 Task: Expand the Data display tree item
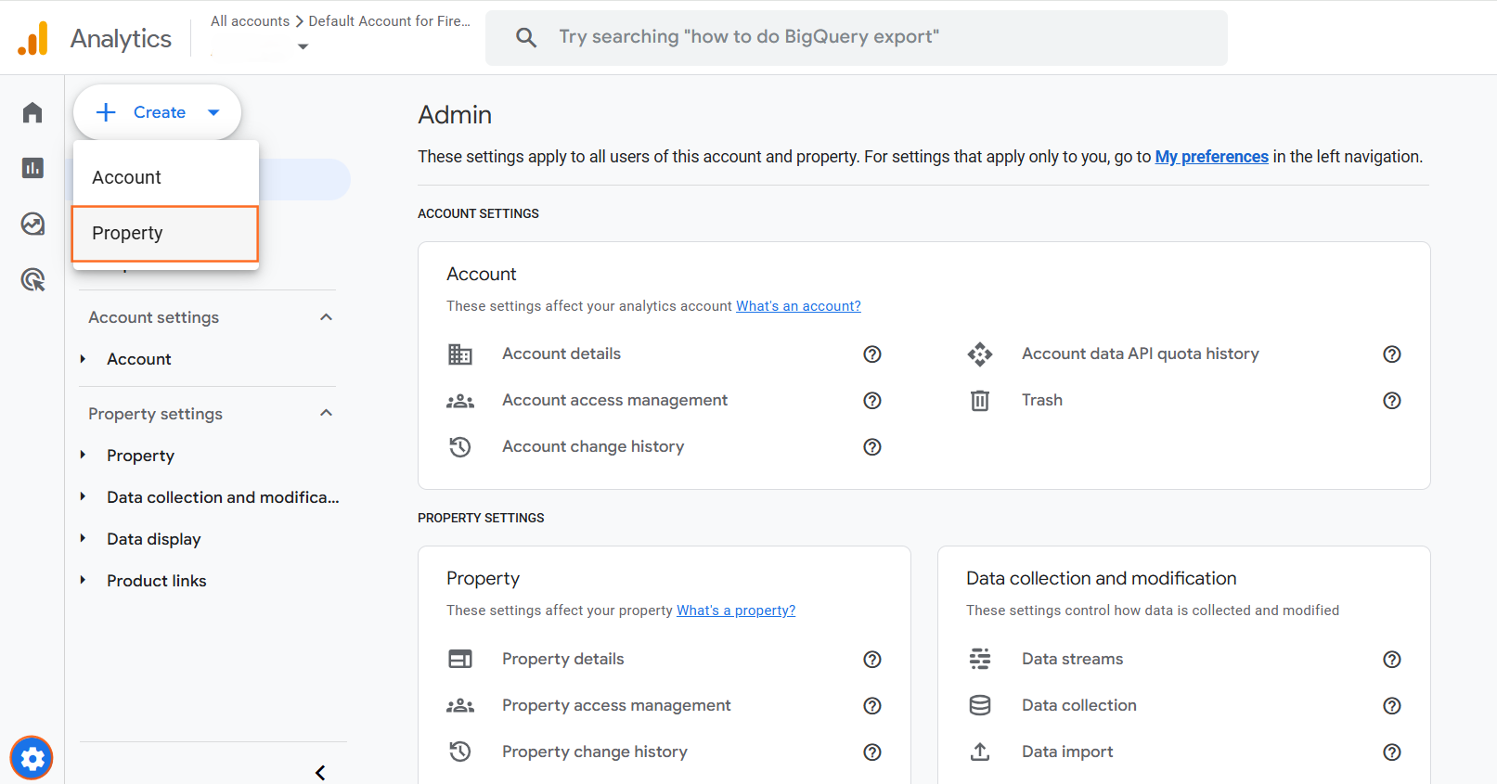click(83, 538)
